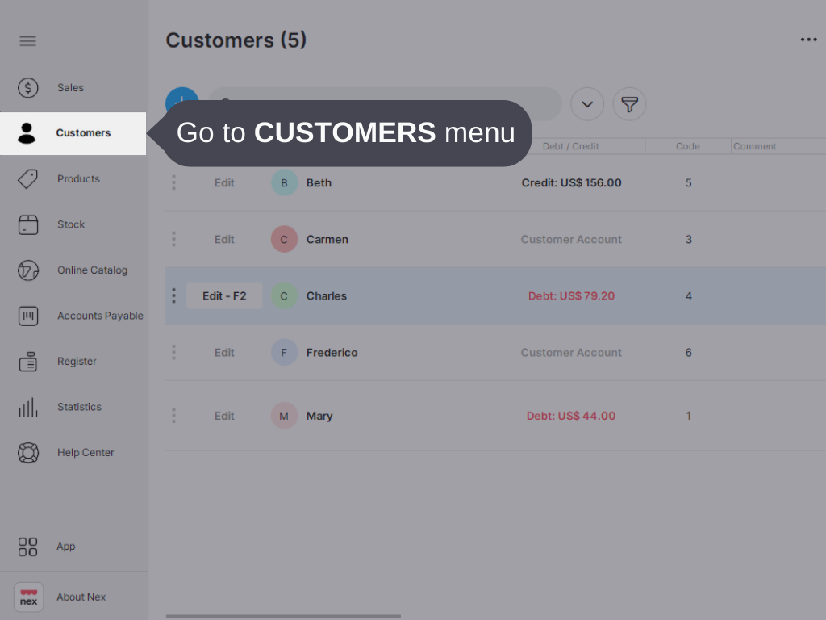This screenshot has height=620, width=826.
Task: Click the Register icon
Action: 27,361
